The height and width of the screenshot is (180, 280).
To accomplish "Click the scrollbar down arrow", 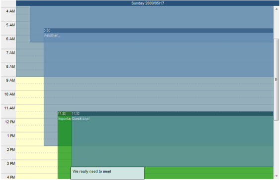I will tap(277, 176).
